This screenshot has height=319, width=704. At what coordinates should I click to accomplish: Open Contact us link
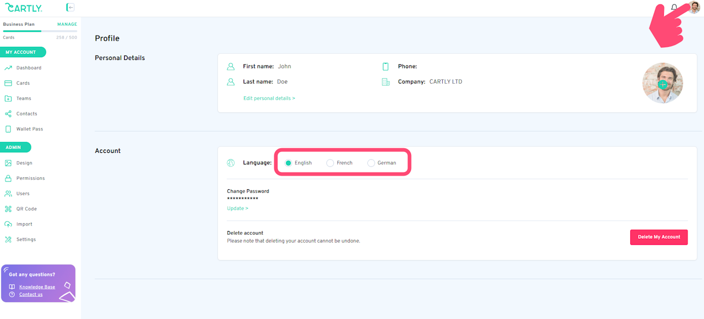click(x=31, y=294)
